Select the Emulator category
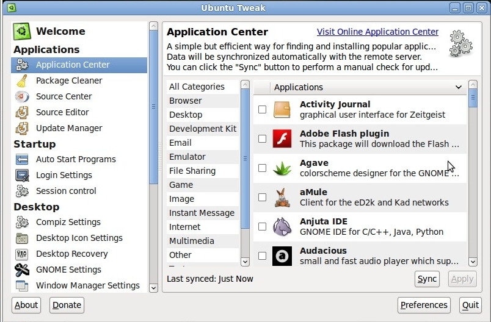491x322 pixels. coord(203,157)
